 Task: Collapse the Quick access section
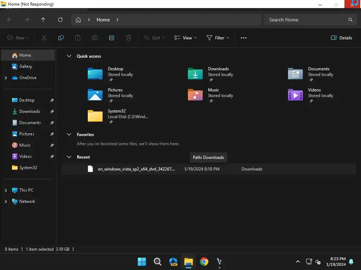(x=69, y=56)
